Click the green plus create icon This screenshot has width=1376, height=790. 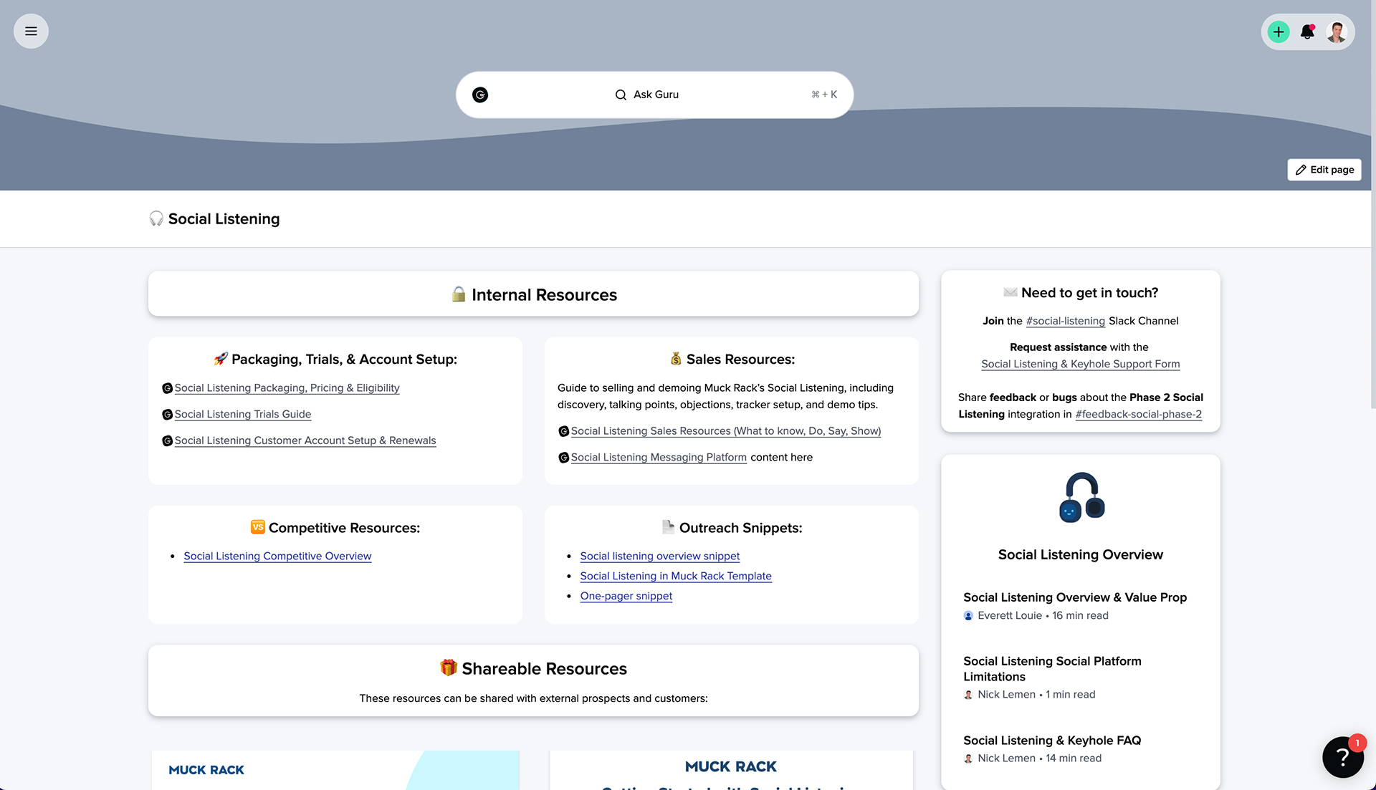coord(1279,32)
